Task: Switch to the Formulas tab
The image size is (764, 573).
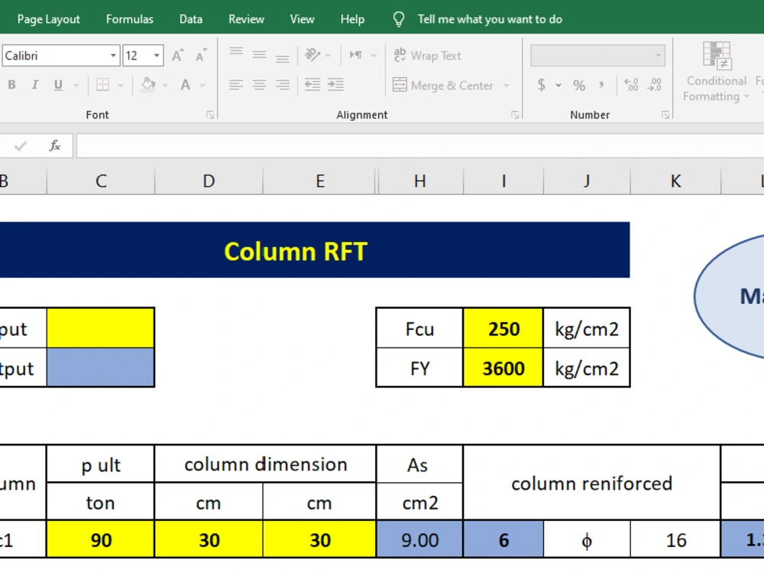Action: click(130, 19)
